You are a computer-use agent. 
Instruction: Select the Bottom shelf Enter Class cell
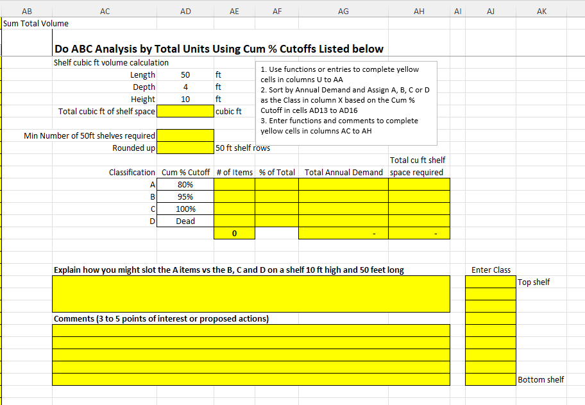click(x=490, y=379)
